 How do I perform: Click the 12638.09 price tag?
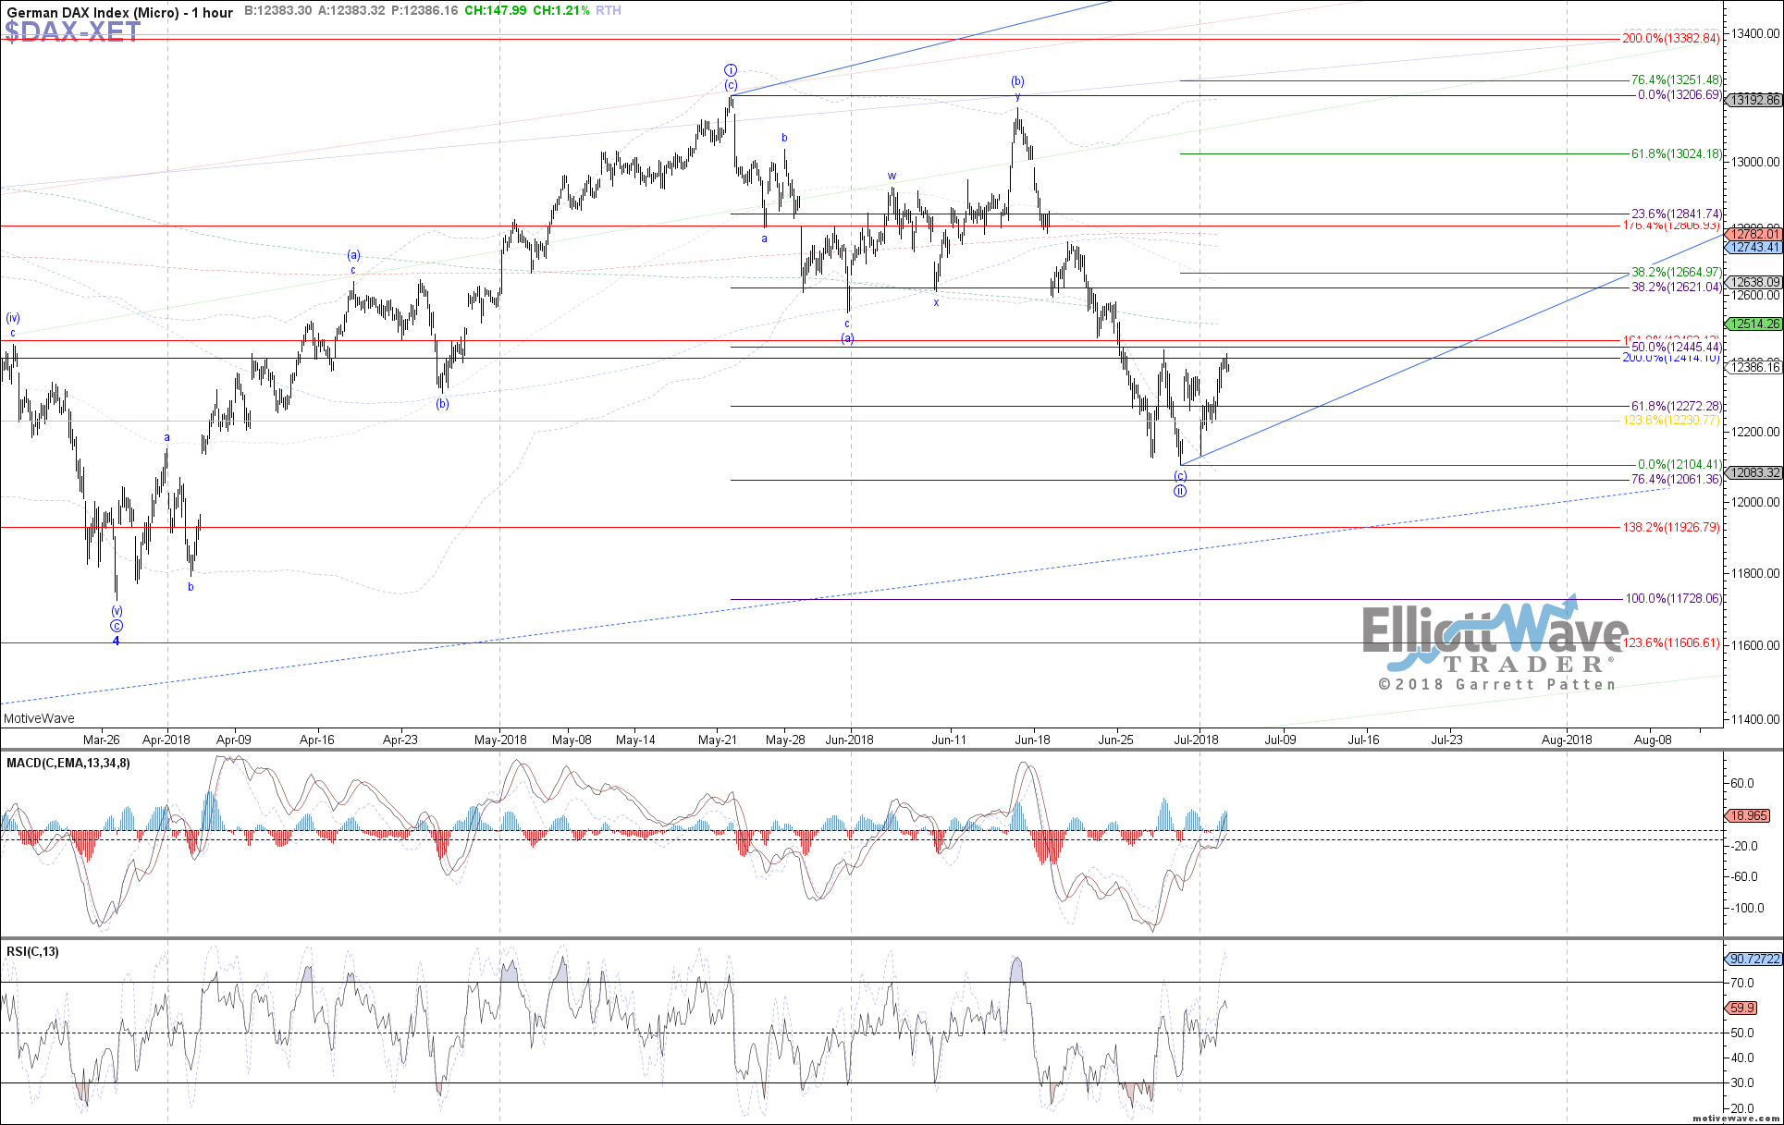tap(1754, 283)
